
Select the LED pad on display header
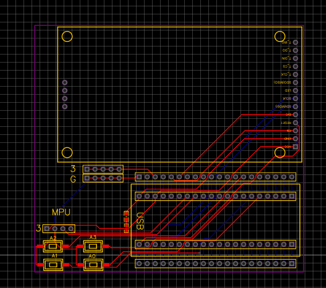point(295,91)
